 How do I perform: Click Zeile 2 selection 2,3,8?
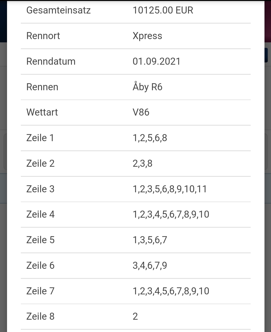pos(143,163)
